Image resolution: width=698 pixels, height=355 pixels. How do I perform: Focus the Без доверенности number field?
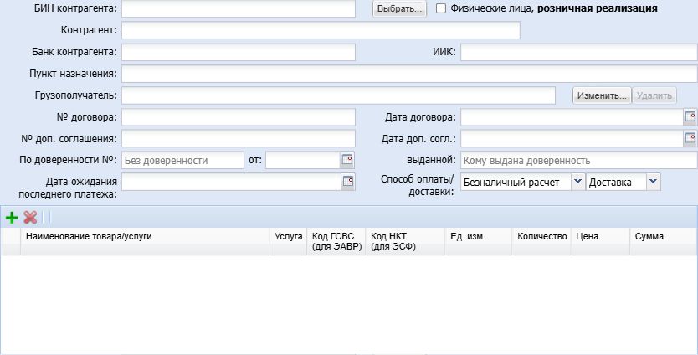click(182, 161)
